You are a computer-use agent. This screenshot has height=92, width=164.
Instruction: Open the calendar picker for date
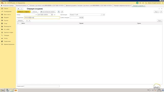[x=52, y=15]
